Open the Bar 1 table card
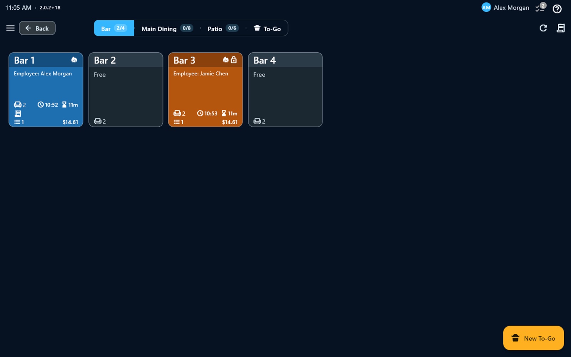The image size is (571, 357). [46, 90]
